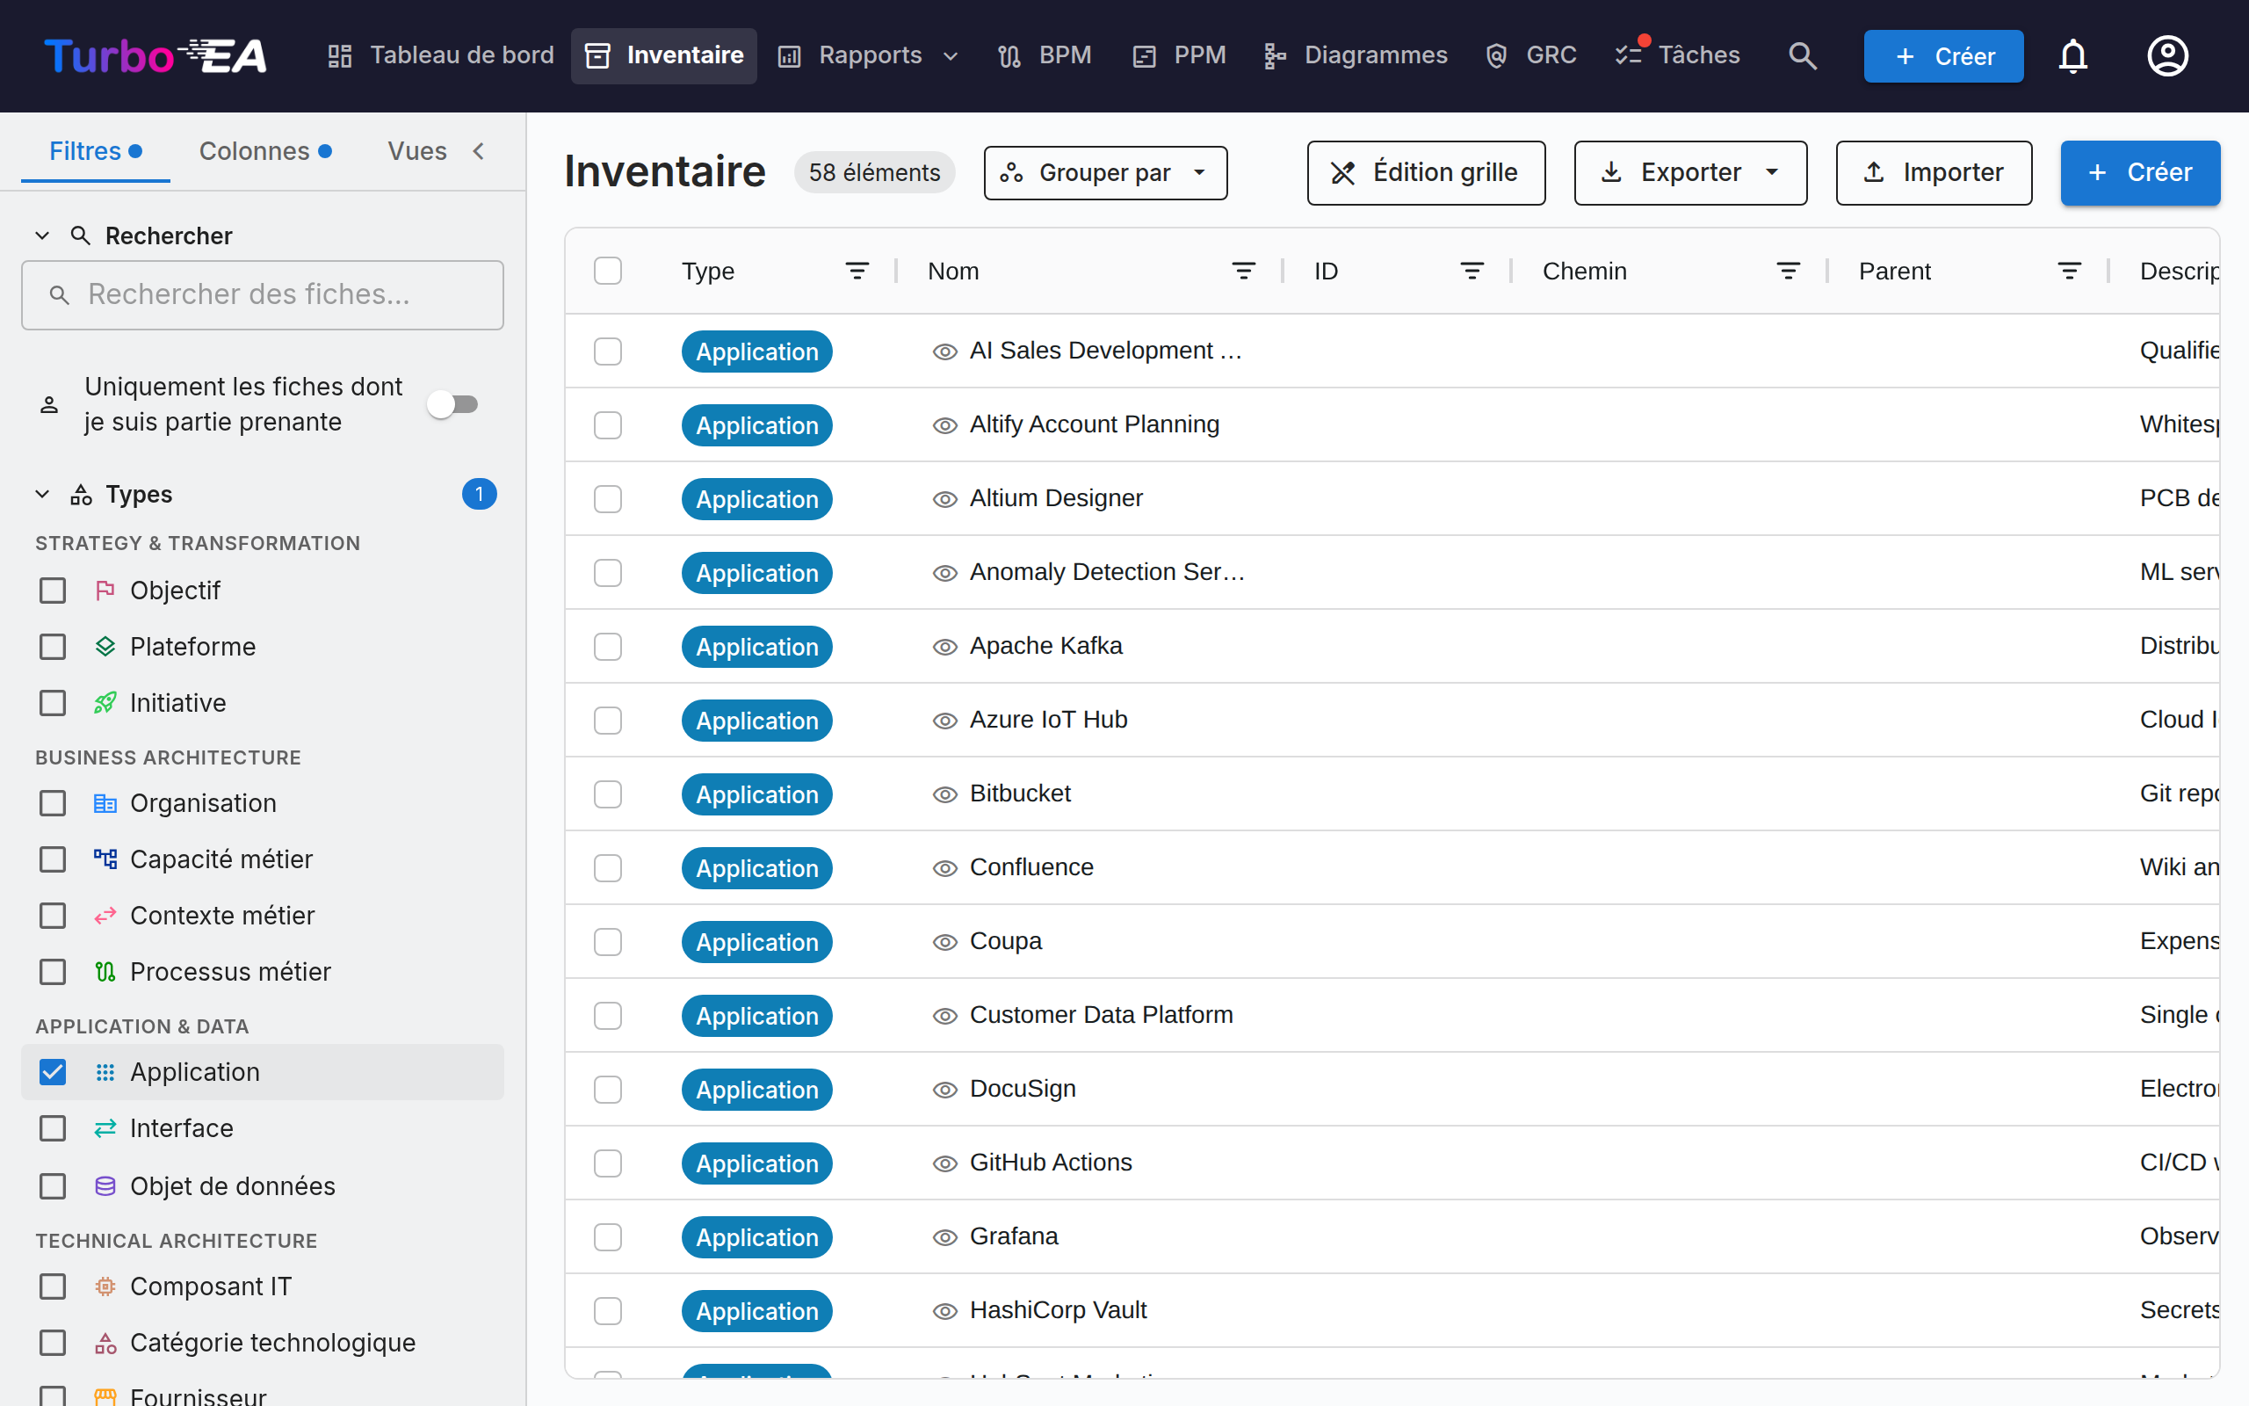Click the search magnifier in top navigation

pyautogui.click(x=1802, y=55)
